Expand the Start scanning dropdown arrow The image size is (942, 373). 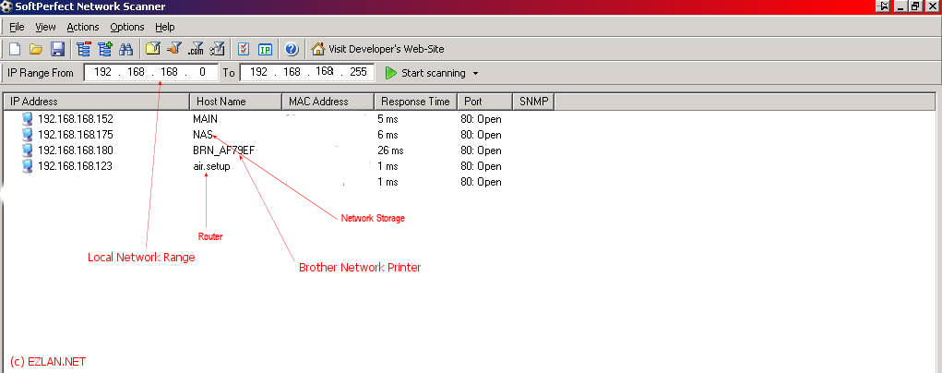[476, 73]
